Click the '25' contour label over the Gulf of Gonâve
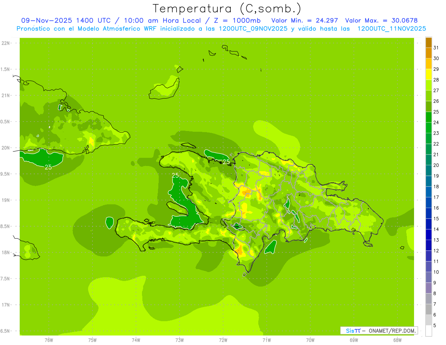This screenshot has height=345, width=446. pyautogui.click(x=175, y=175)
